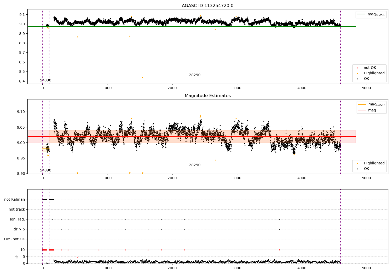
Task: Click 'OK' legend entry in Magnitude Estimates plot
Action: 366,169
